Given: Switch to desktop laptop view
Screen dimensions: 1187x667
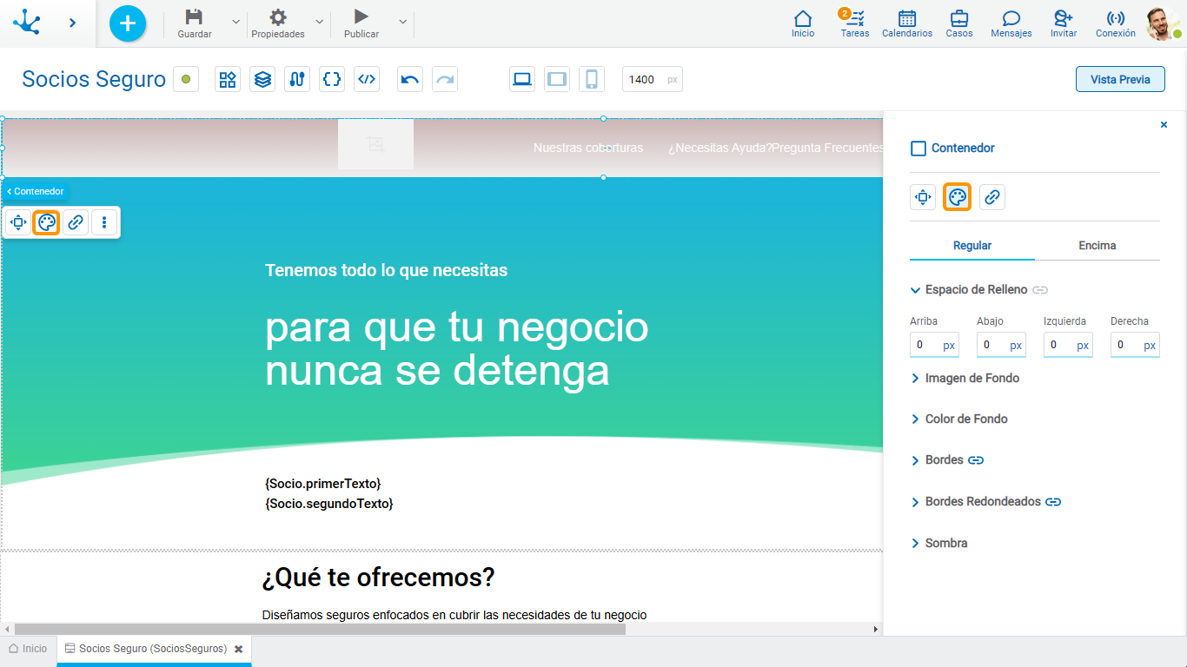Looking at the screenshot, I should click(x=522, y=79).
